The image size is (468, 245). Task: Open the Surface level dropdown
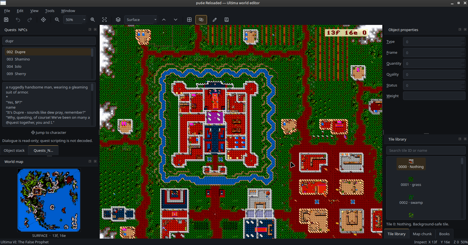coord(141,20)
